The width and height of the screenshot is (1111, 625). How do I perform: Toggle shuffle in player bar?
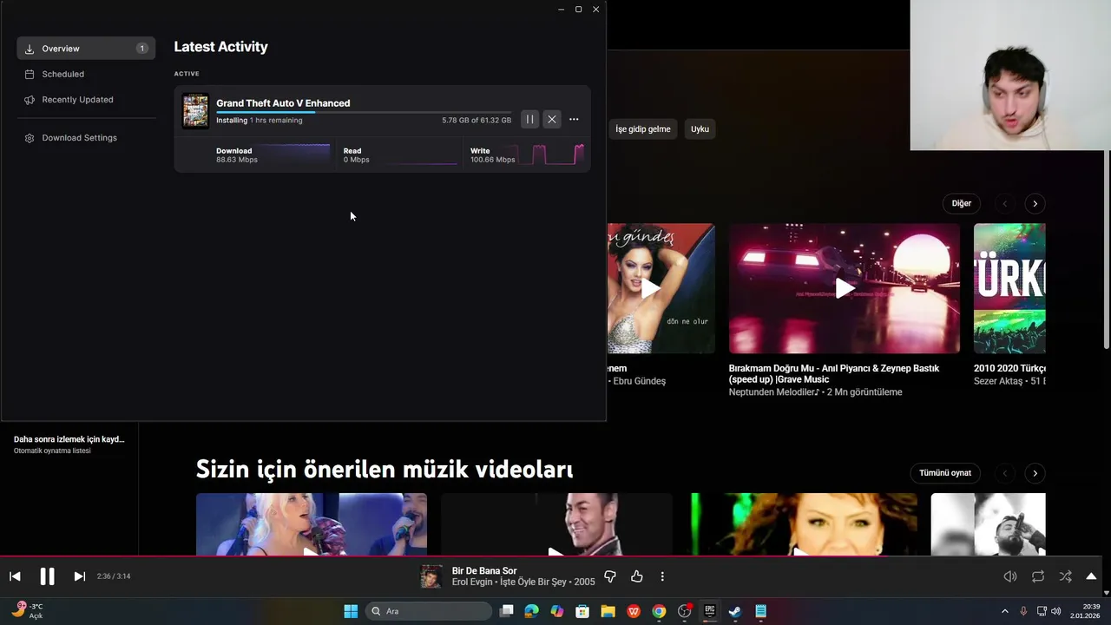coord(1065,576)
